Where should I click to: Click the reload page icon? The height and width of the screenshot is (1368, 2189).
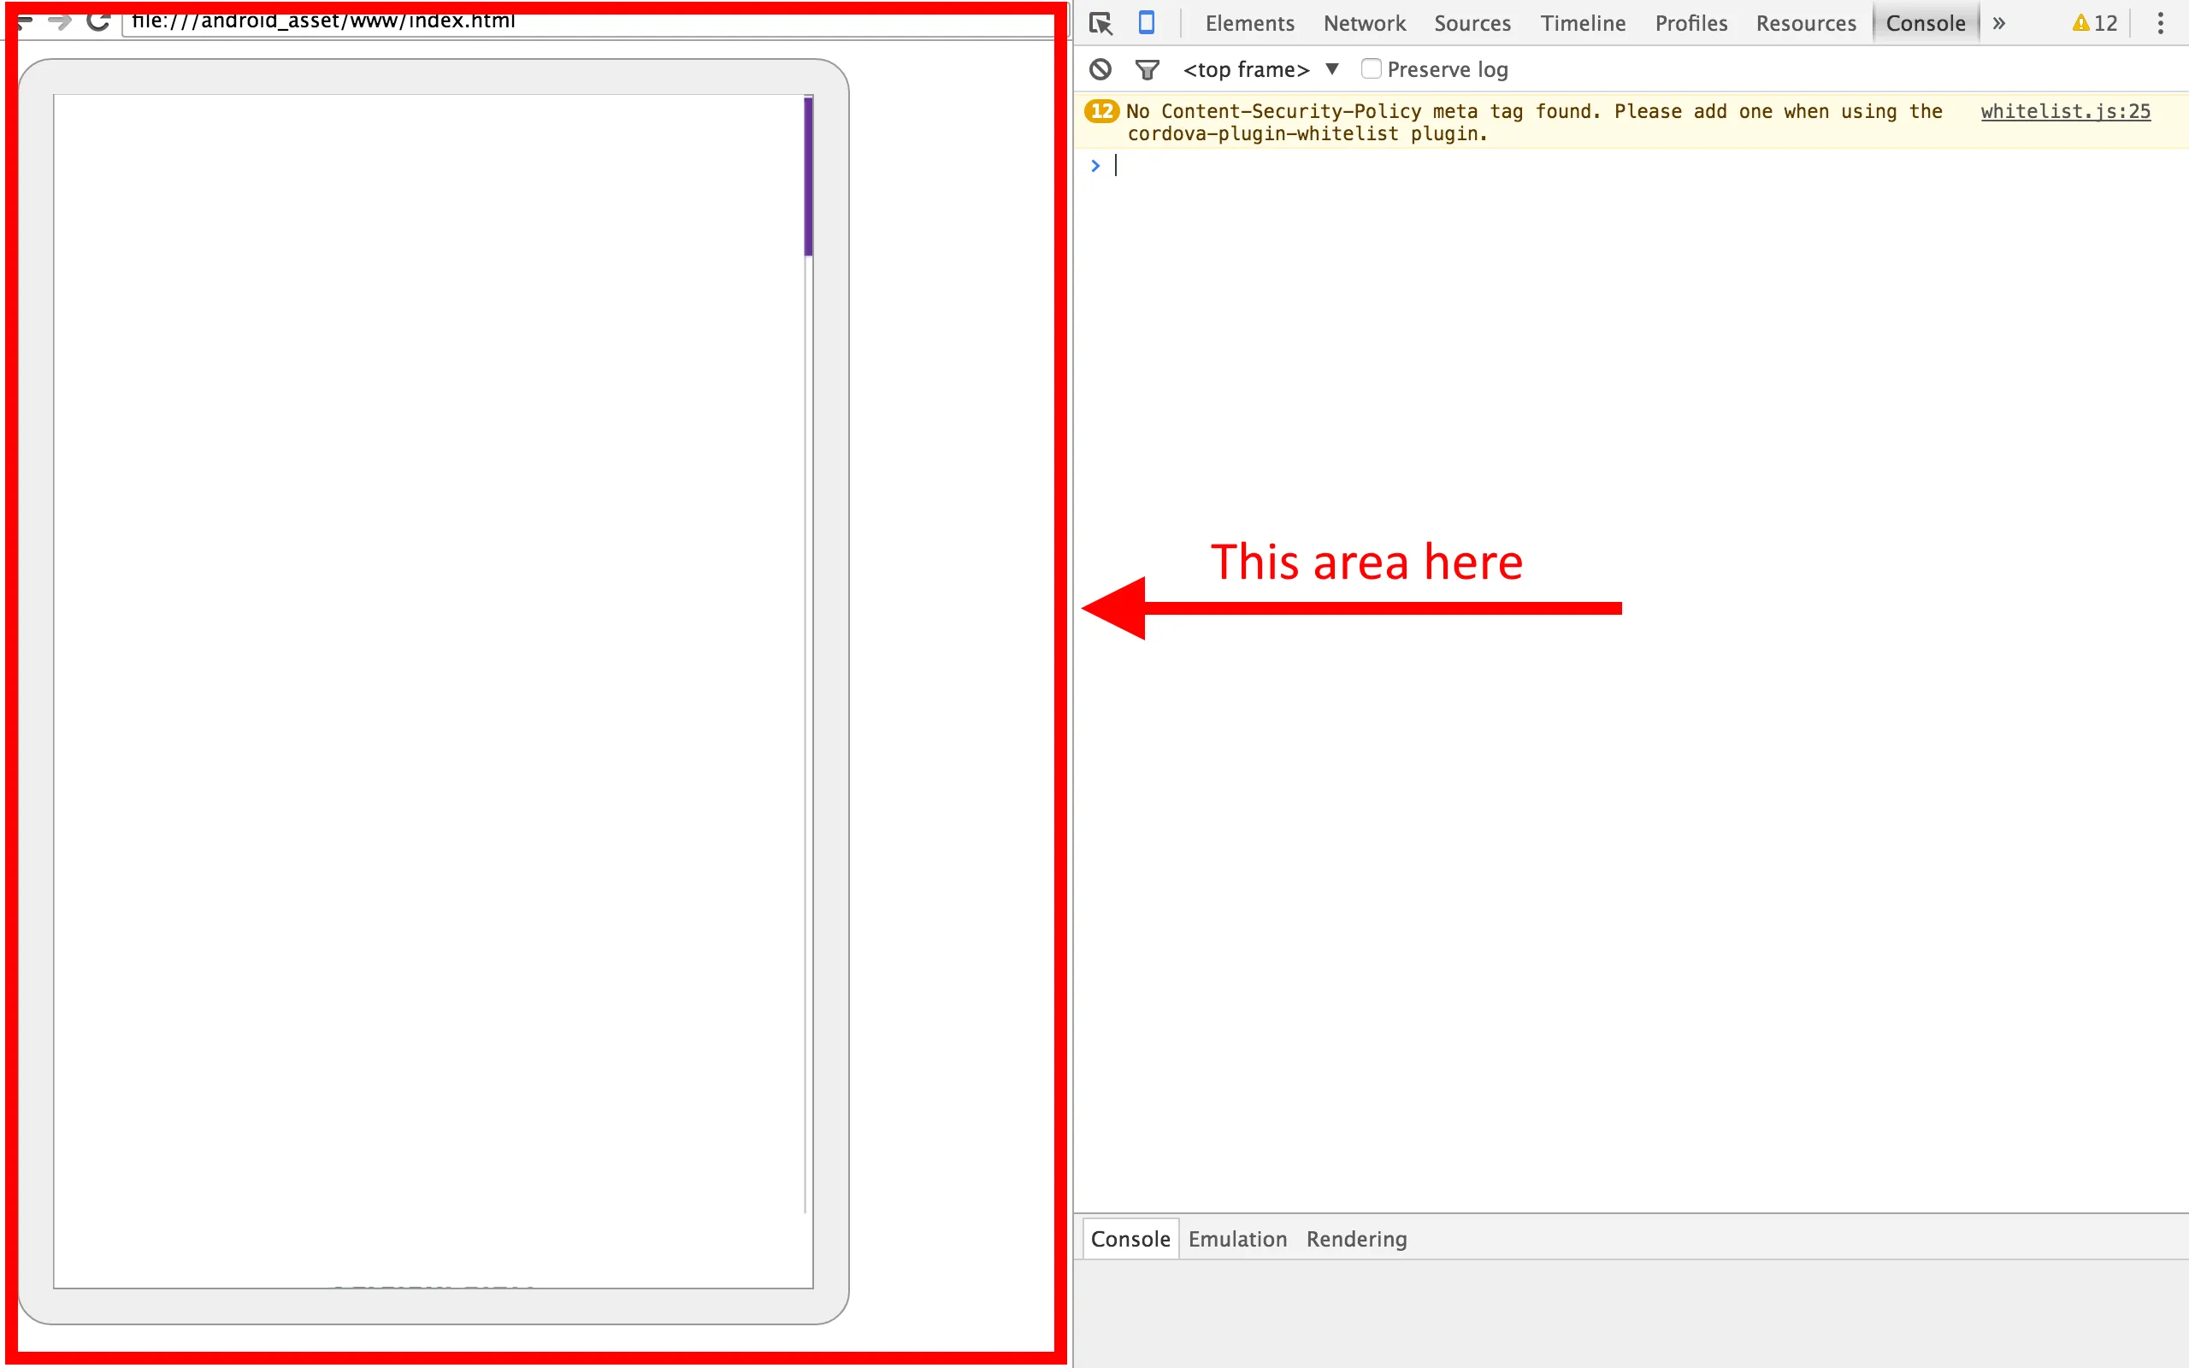pos(97,21)
